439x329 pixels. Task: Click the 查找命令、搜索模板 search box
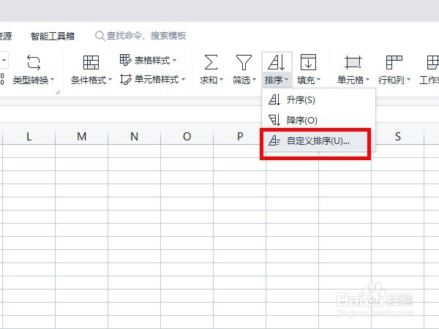140,36
